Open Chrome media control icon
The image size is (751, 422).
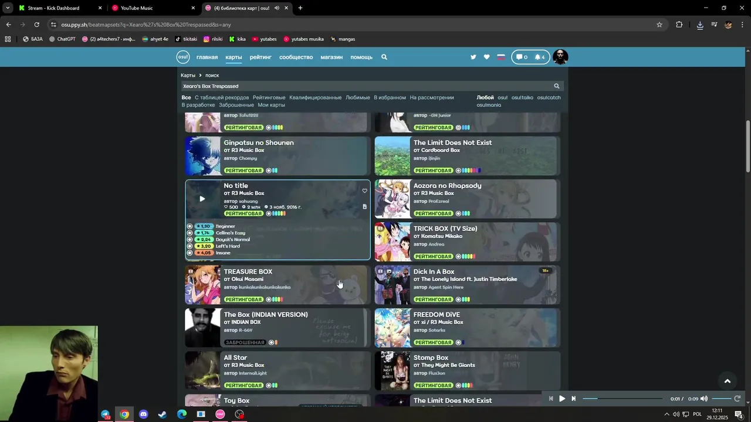714,25
